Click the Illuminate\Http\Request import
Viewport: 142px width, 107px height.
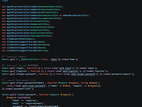coord(18,39)
